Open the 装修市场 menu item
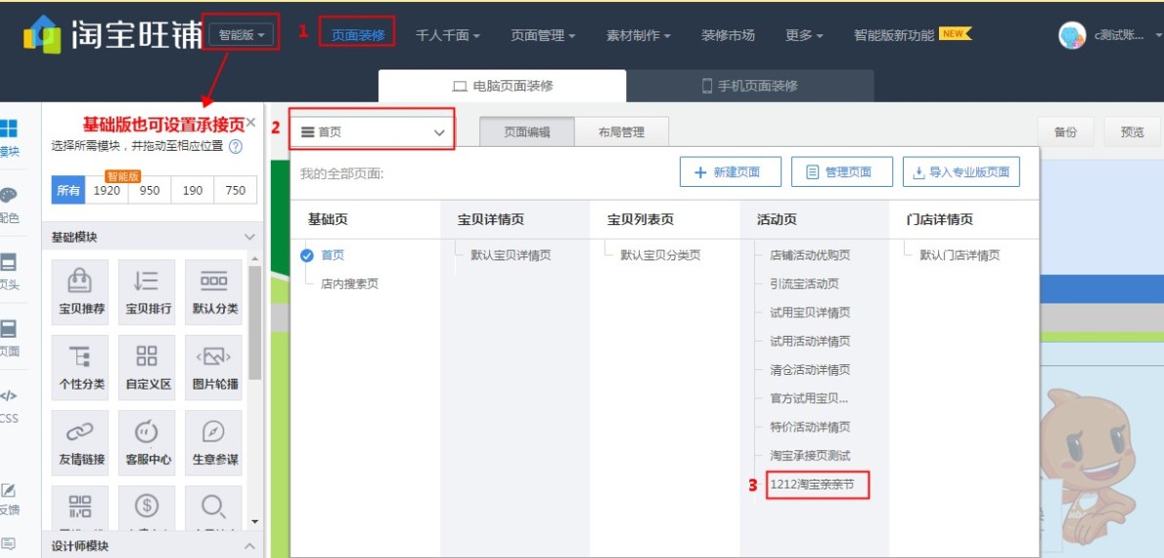Viewport: 1164px width, 558px height. [x=729, y=35]
